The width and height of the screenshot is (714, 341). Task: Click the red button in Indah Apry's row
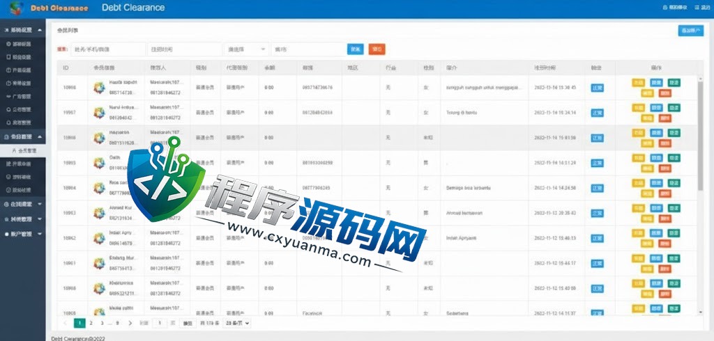pos(664,244)
